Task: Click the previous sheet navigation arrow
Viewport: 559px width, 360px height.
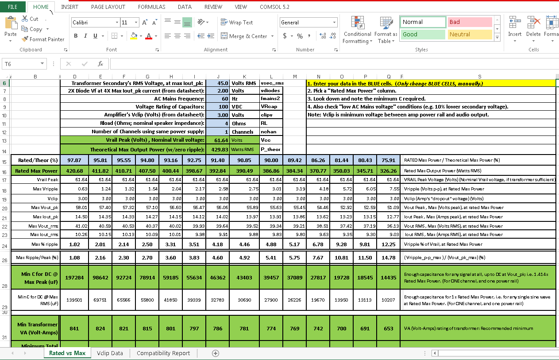Action: click(x=12, y=353)
